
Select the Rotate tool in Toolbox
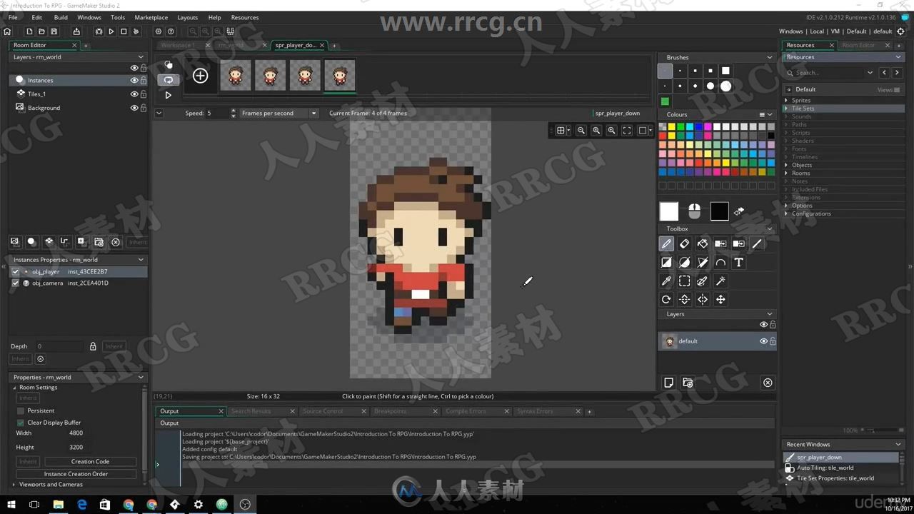point(666,300)
